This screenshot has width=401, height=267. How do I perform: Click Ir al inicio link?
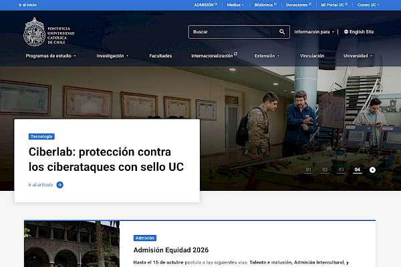click(x=28, y=5)
